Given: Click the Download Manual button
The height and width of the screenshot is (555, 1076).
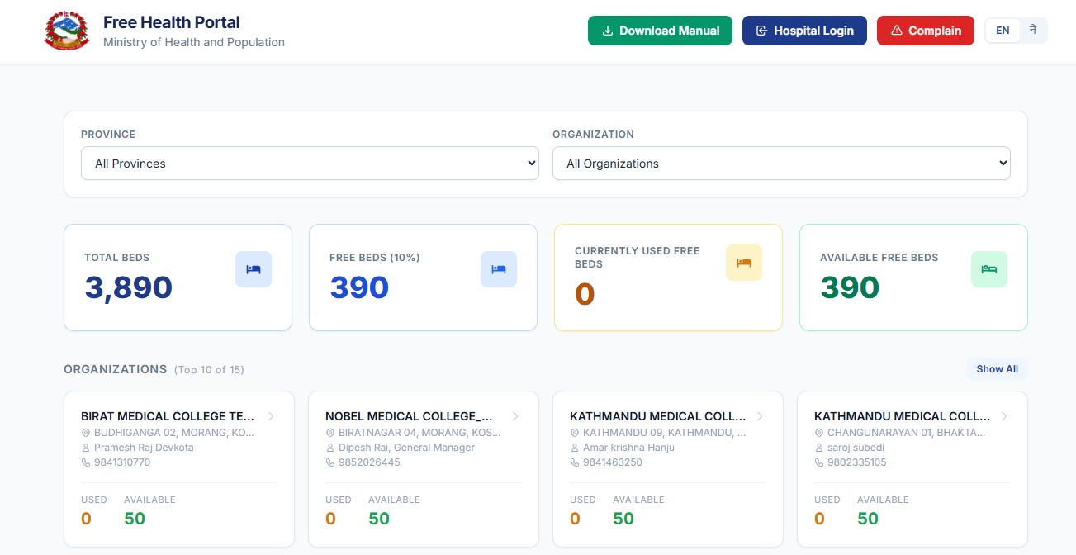Looking at the screenshot, I should coord(660,31).
